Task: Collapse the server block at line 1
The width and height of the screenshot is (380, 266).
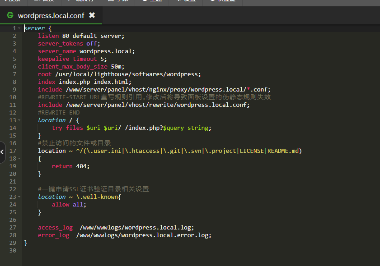Action: (x=19, y=28)
